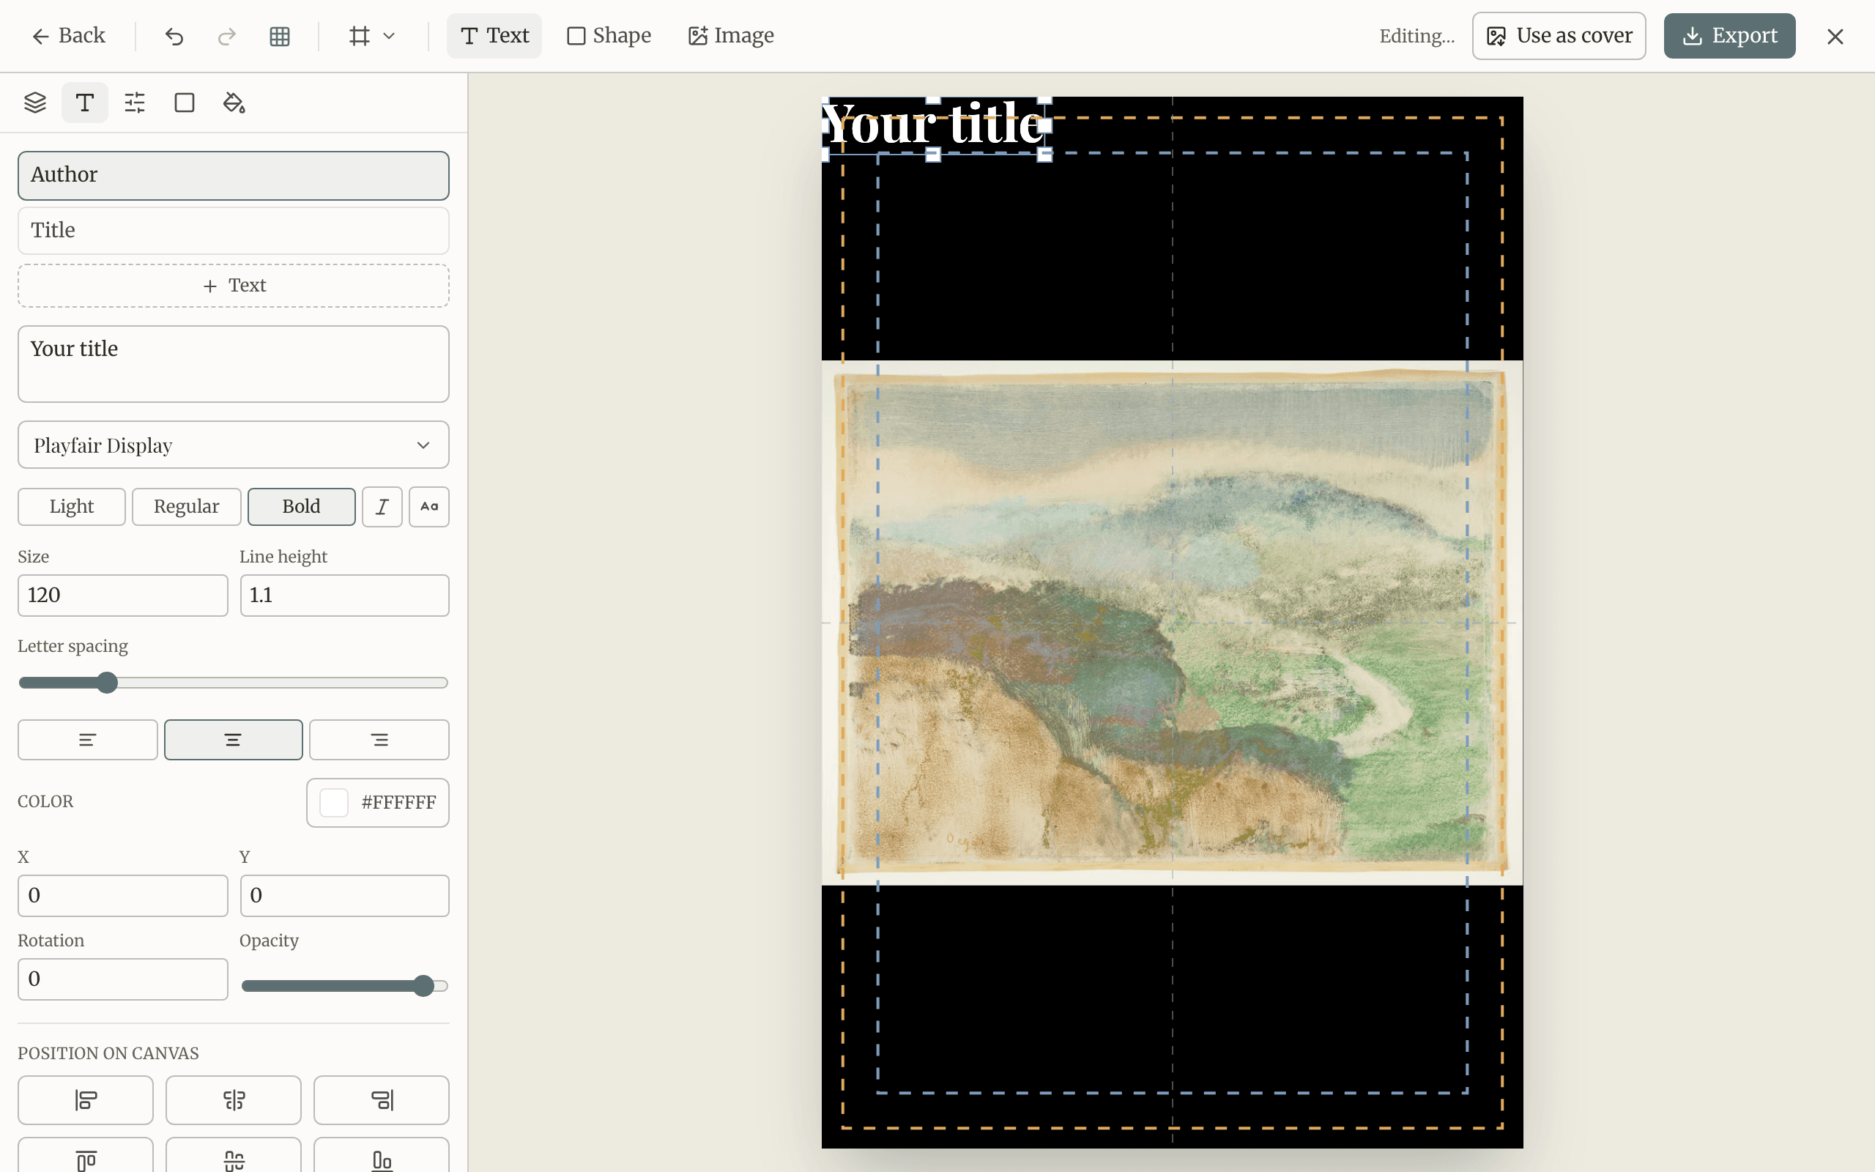Toggle the Aa letter case button
The image size is (1875, 1172).
coord(429,507)
